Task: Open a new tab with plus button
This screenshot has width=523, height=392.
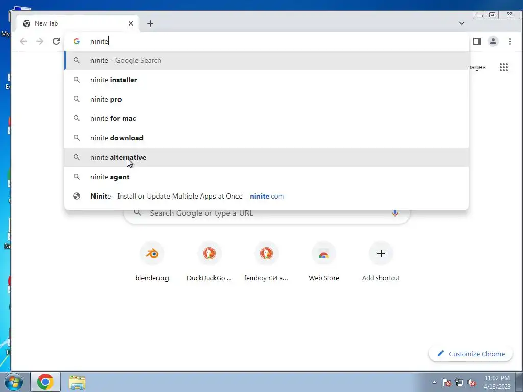Action: pyautogui.click(x=150, y=23)
